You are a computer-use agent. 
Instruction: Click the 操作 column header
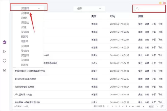pos(141,16)
